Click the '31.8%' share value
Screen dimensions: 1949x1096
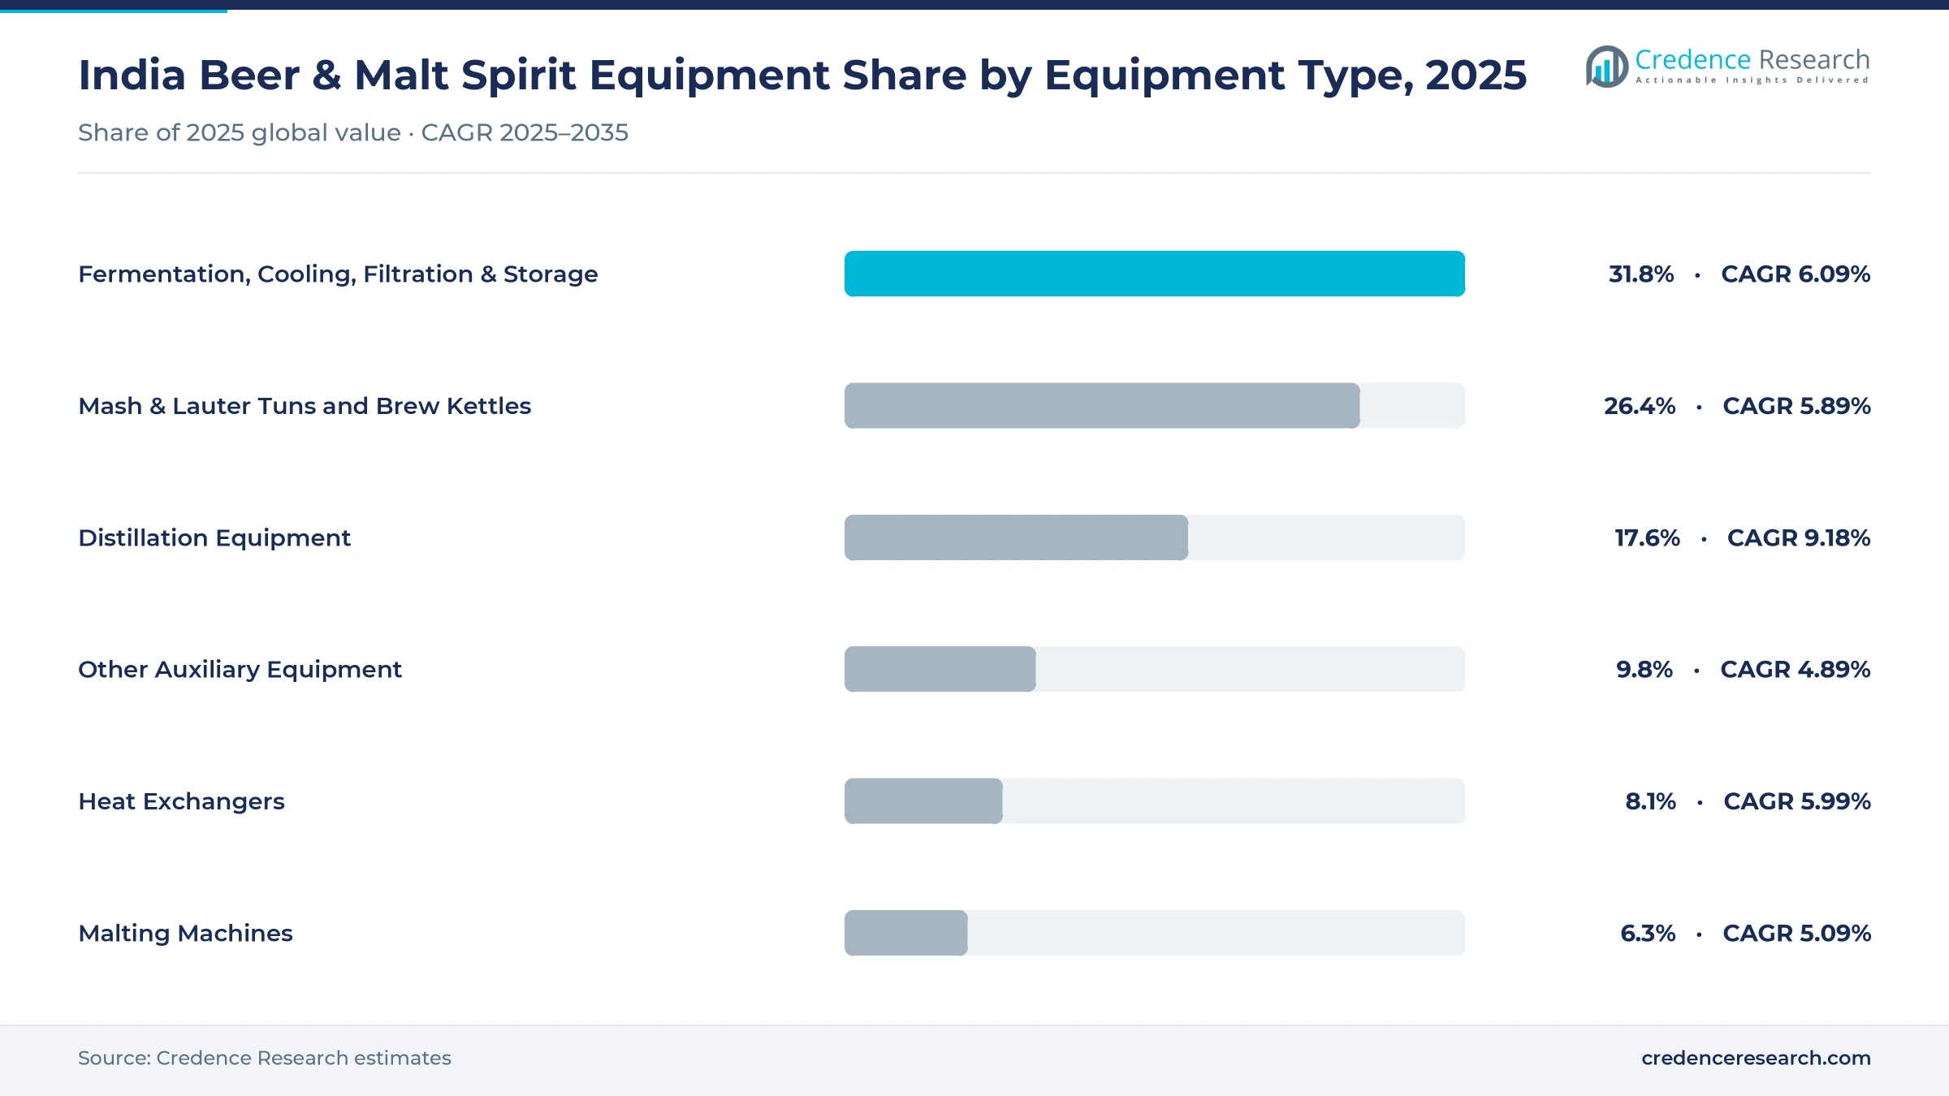coord(1641,274)
